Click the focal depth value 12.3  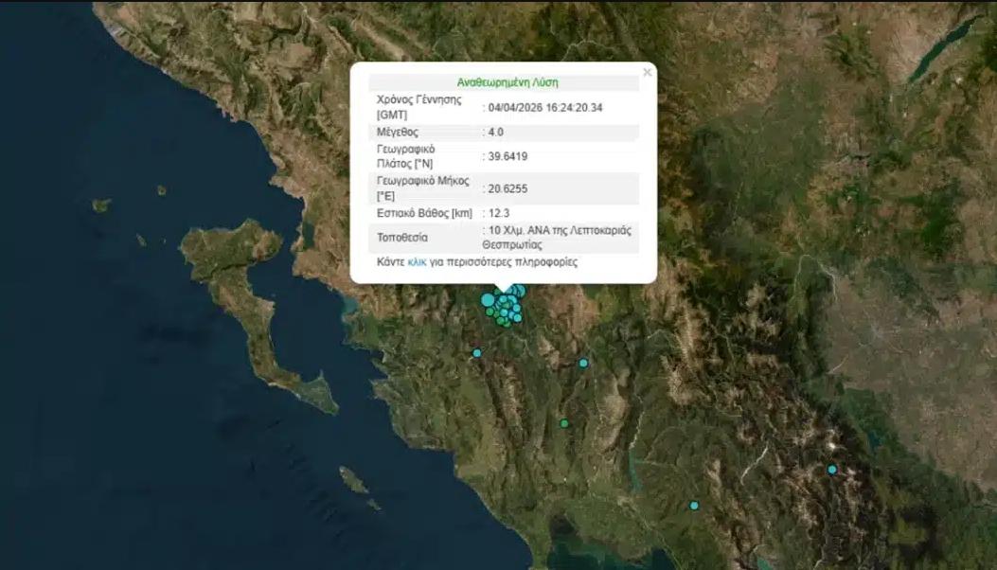(499, 213)
